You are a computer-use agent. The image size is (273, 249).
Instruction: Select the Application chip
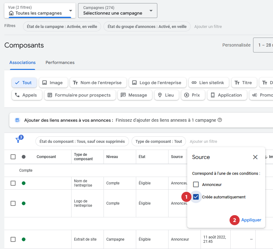[x=227, y=95]
